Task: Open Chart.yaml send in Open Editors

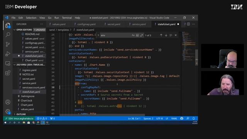Action: 34,60
